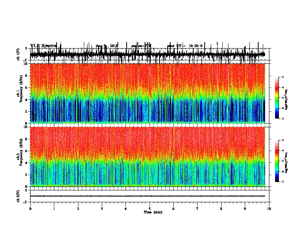The image size is (303, 234).
Task: Click the 2 kHz tick label on ch.2 axis
Action: pyautogui.click(x=26, y=175)
